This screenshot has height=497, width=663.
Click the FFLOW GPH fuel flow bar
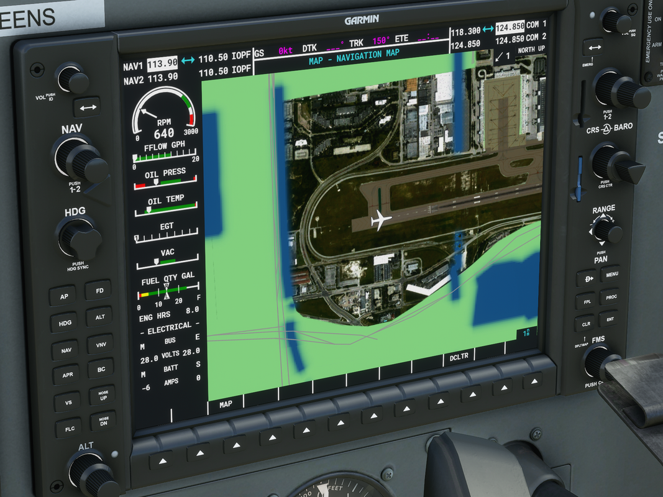coord(165,157)
